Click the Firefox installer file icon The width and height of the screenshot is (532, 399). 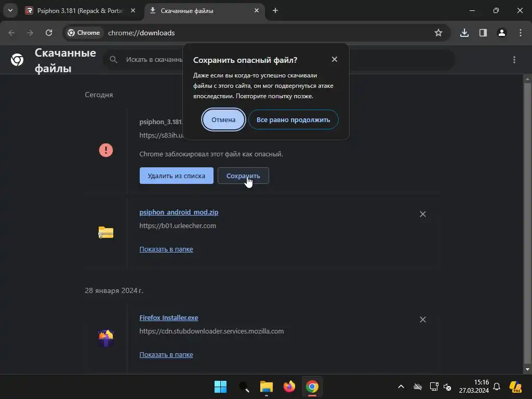click(106, 338)
